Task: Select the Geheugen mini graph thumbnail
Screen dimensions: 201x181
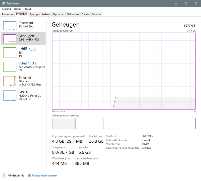Action: (10, 39)
